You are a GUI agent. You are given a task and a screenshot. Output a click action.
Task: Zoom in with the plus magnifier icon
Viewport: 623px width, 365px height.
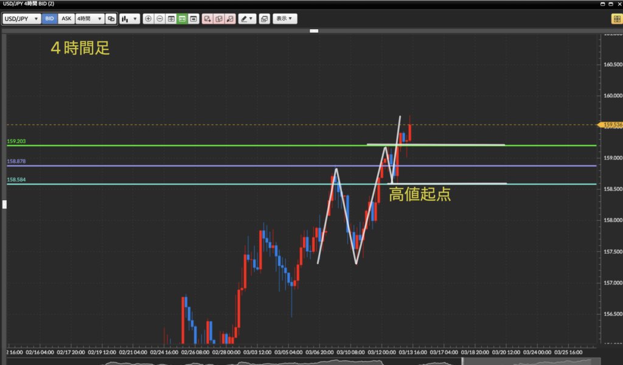point(148,19)
